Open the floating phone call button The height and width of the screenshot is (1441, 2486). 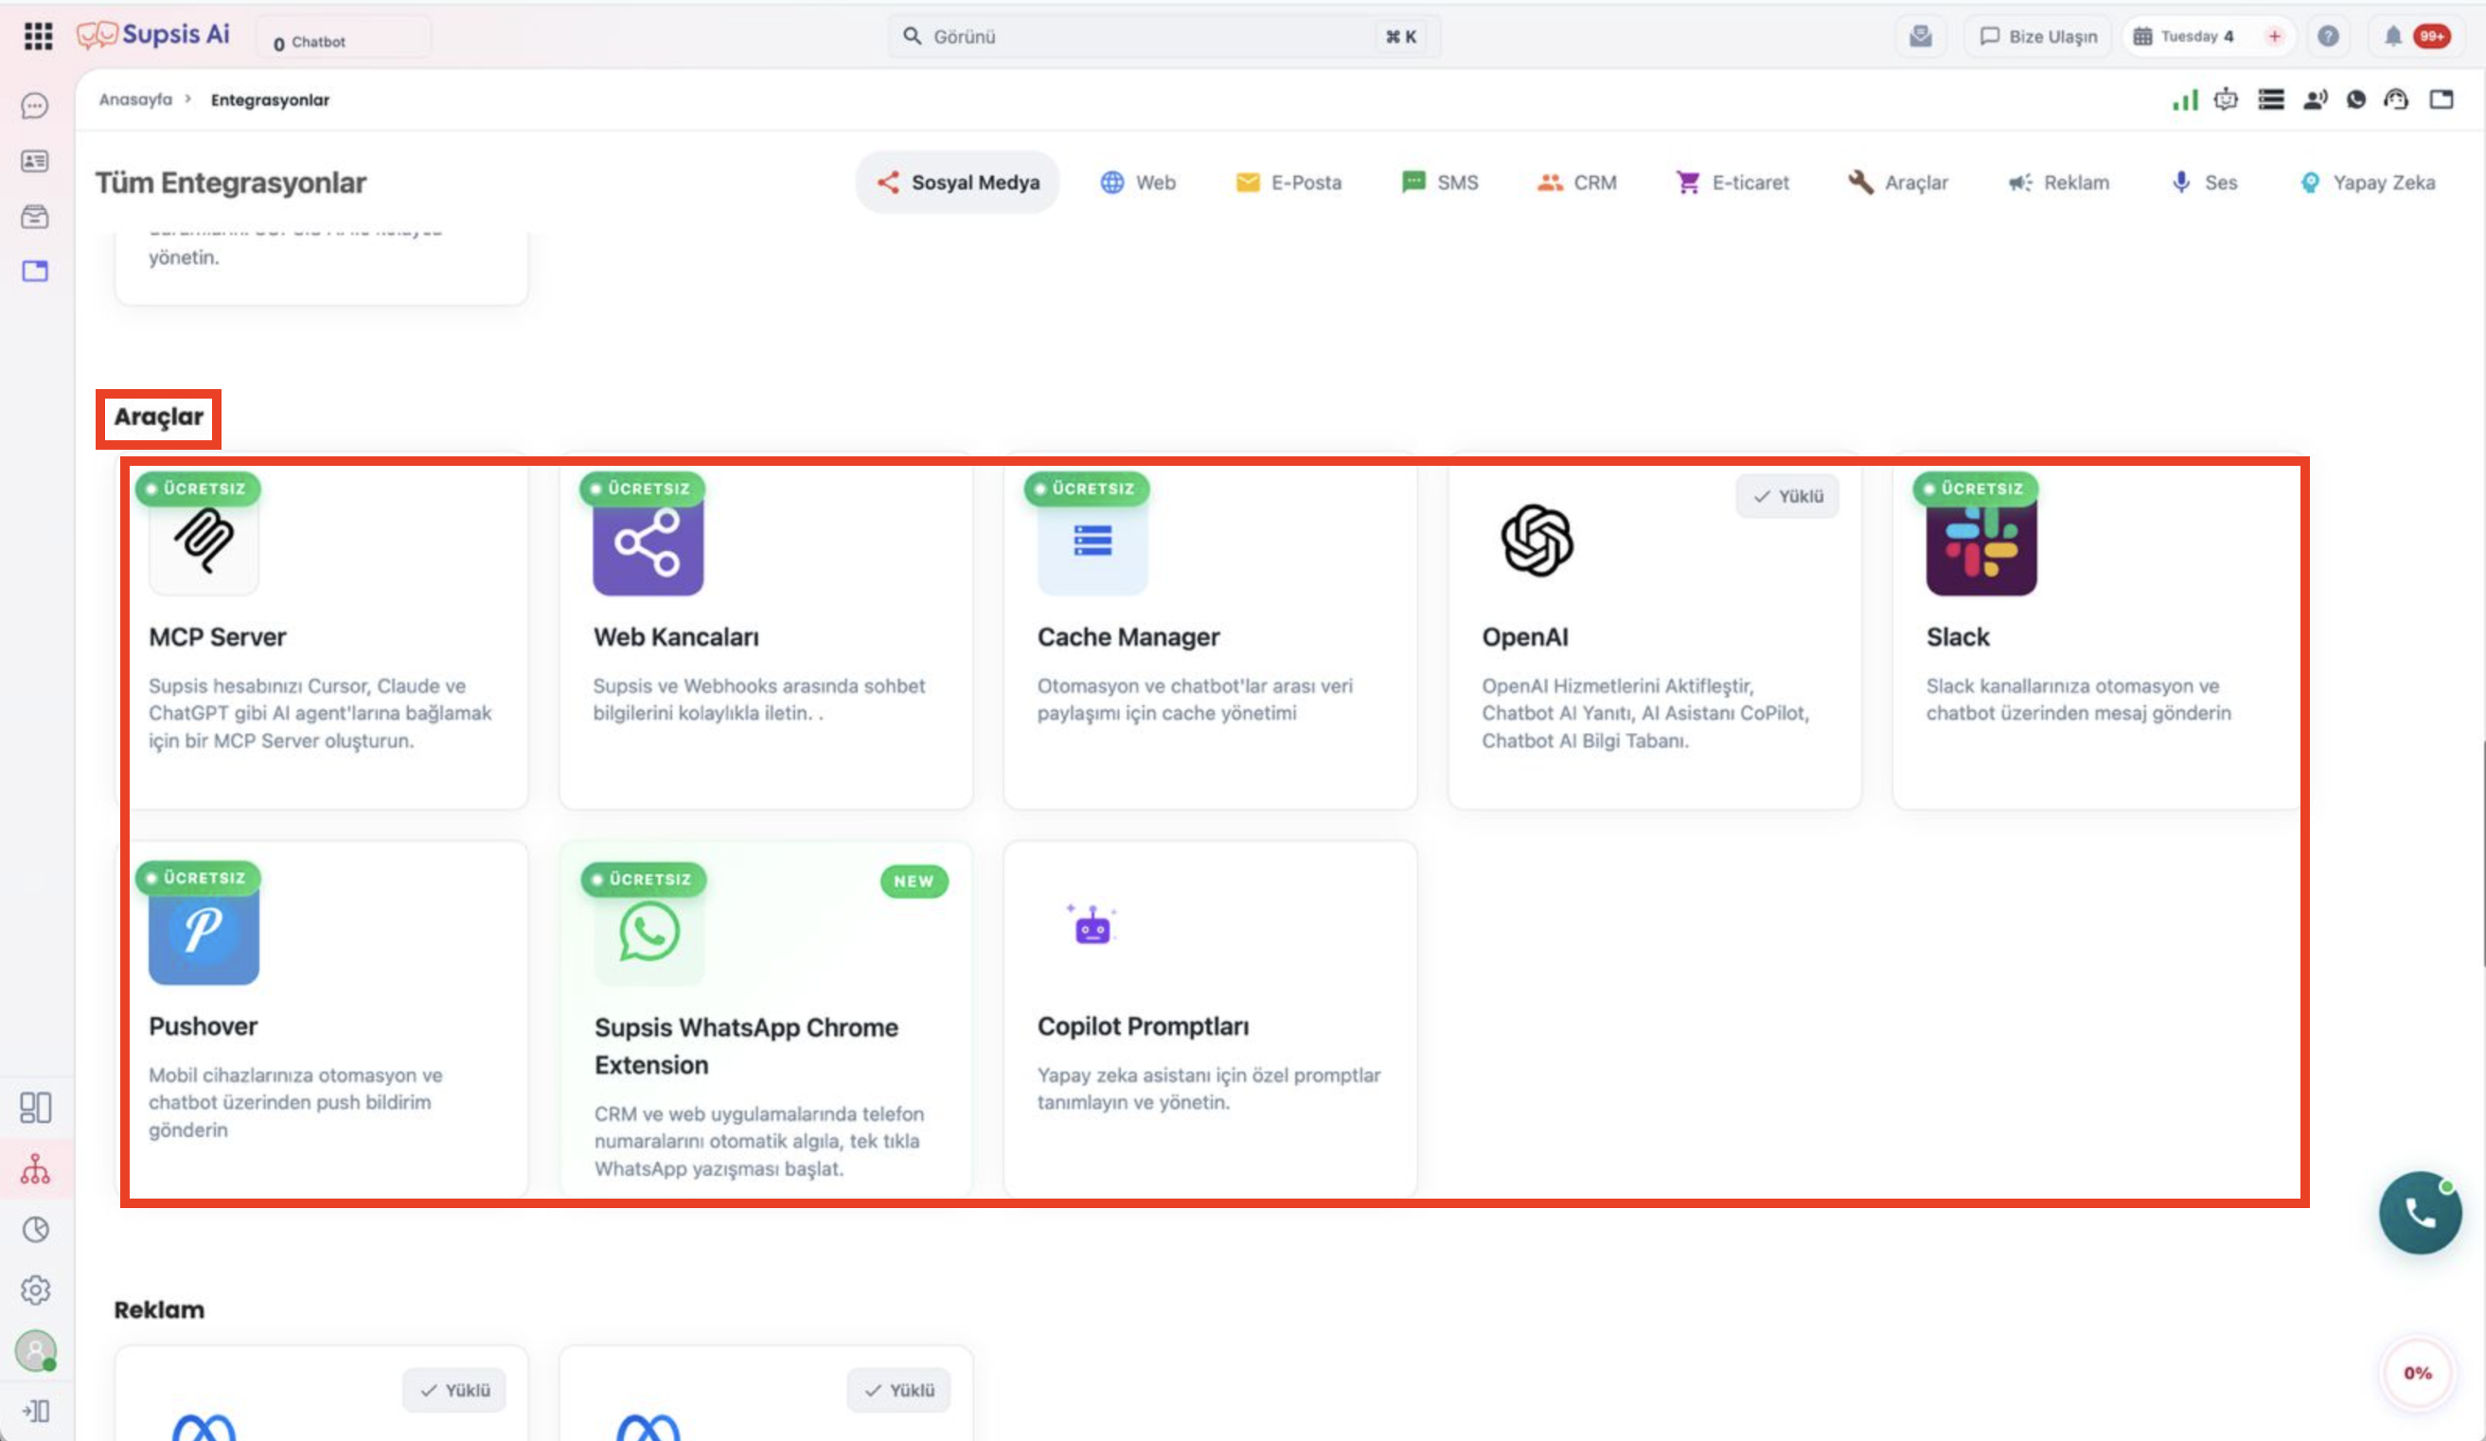tap(2420, 1212)
